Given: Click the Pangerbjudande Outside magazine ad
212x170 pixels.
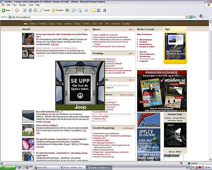Looking at the screenshot, I should point(162,91).
